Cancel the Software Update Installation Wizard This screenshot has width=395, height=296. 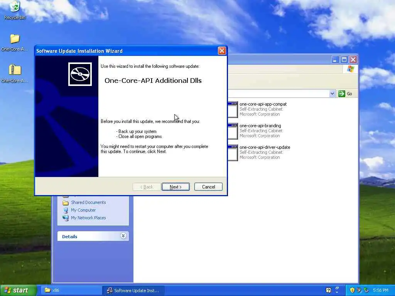click(x=208, y=187)
